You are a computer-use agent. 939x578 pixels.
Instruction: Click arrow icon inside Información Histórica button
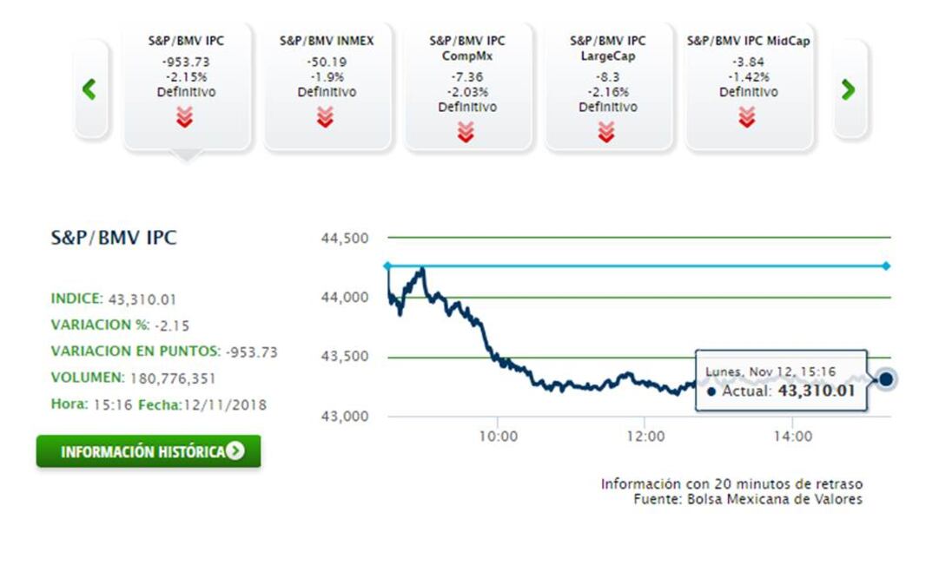(x=235, y=451)
